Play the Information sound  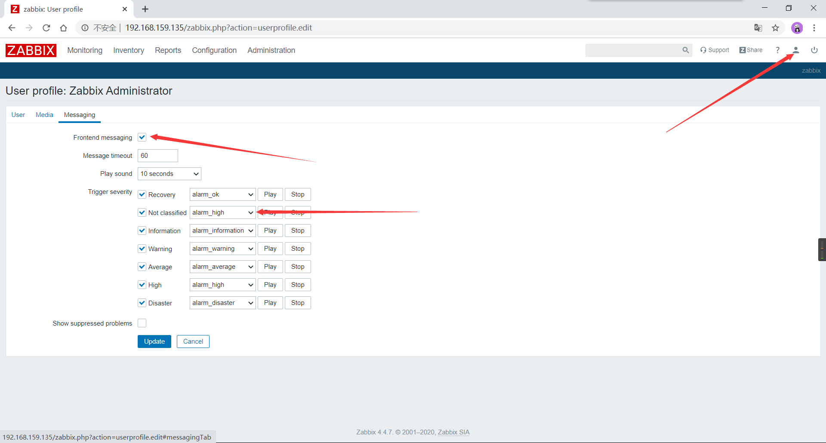(x=270, y=231)
